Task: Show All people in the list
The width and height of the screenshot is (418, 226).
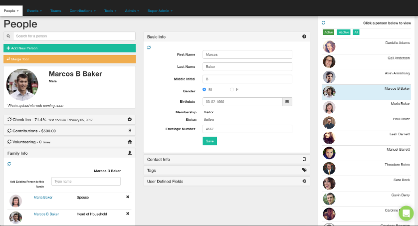Action: click(356, 32)
